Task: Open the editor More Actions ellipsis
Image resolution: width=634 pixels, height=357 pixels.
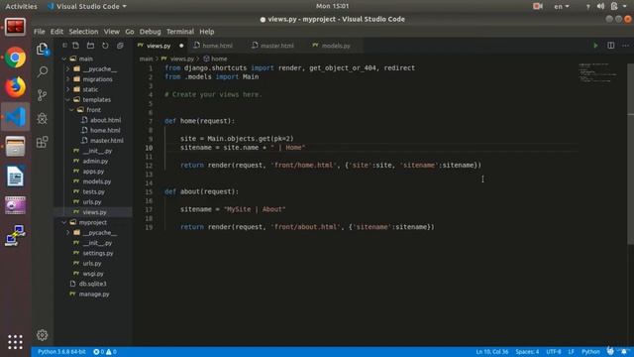Action: point(625,46)
